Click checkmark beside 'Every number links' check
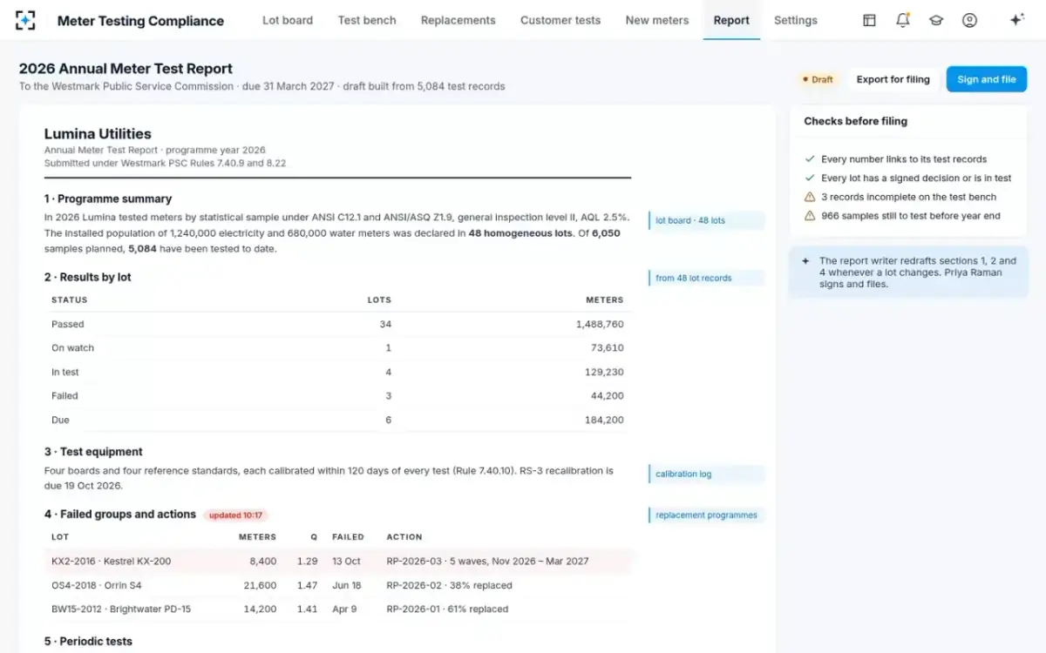This screenshot has height=653, width=1046. point(810,159)
